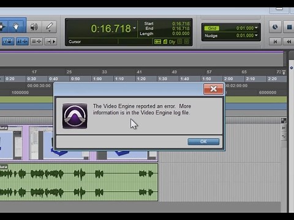Toggle the Grid mode button
Viewport: 294px width, 220px height.
212,28
